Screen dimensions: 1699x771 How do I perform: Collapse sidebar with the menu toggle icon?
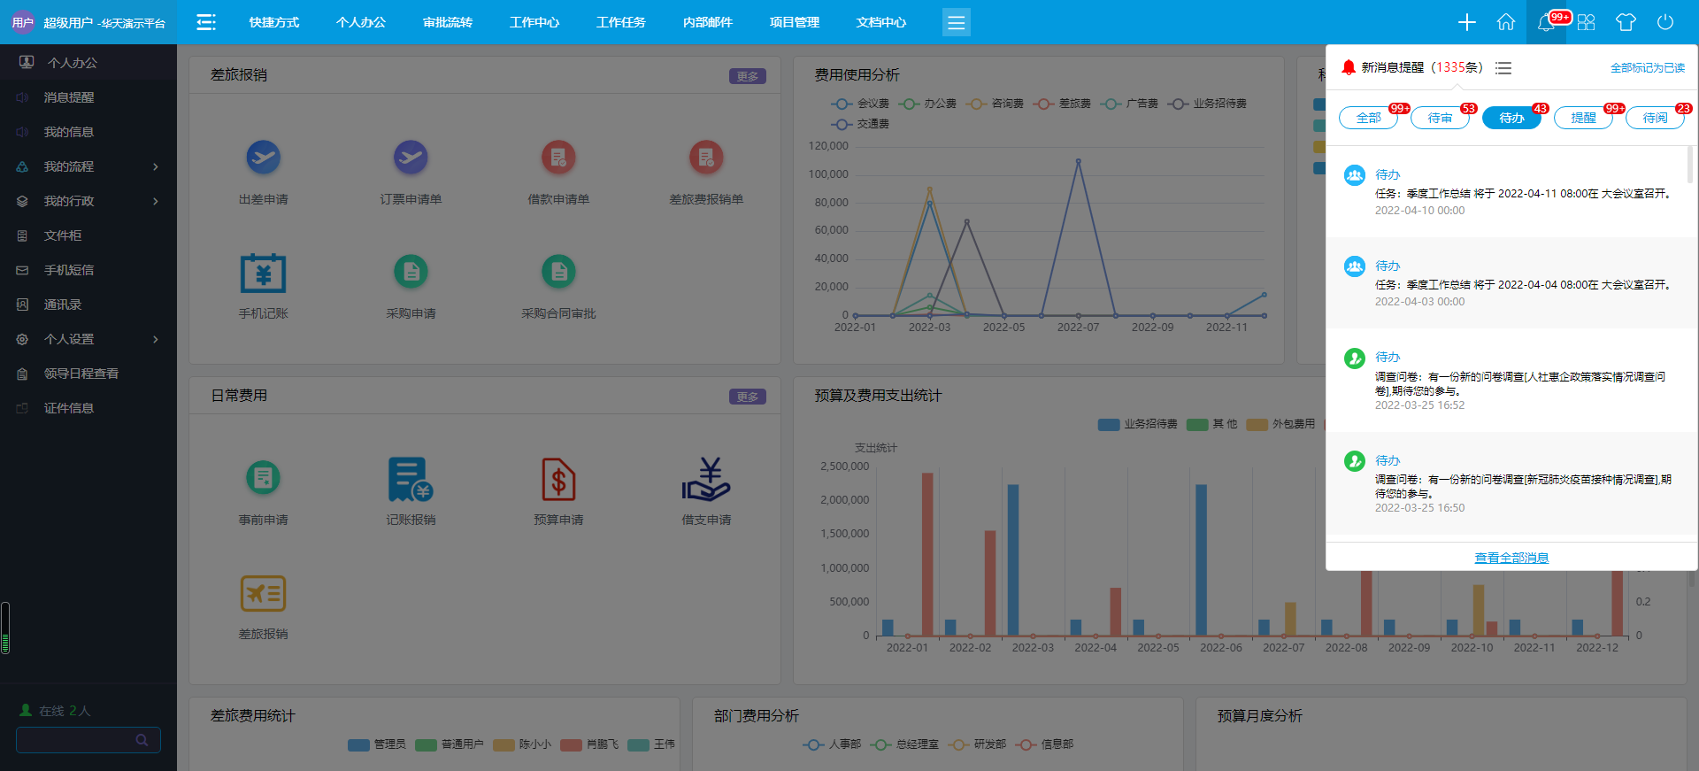pos(206,22)
